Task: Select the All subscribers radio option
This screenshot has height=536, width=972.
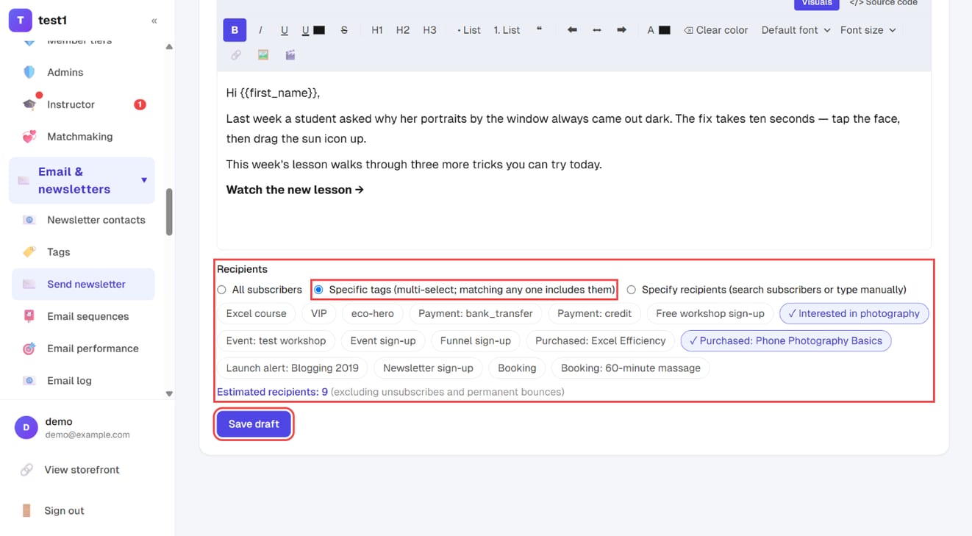Action: (221, 290)
